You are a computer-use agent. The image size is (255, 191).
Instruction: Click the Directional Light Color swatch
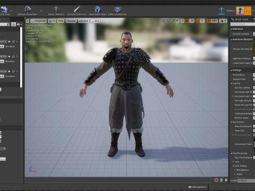tap(254, 96)
